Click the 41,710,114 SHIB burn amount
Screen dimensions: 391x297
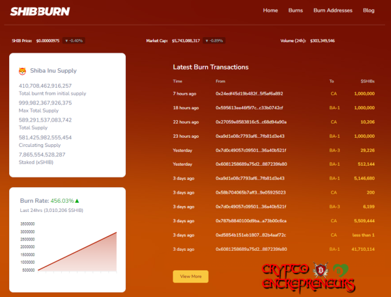click(363, 249)
